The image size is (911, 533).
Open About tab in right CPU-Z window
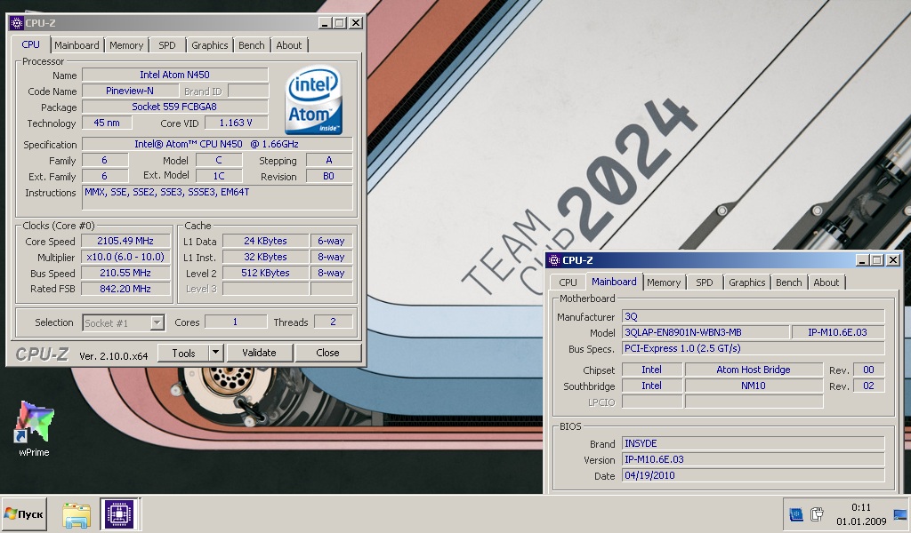(826, 282)
